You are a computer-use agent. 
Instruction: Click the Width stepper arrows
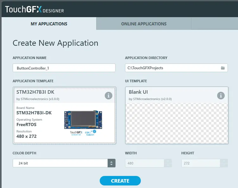click(168, 163)
